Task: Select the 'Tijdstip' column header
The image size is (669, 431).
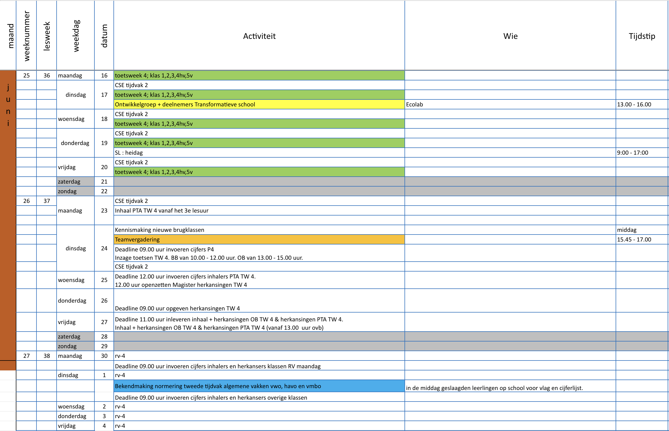Action: 642,36
